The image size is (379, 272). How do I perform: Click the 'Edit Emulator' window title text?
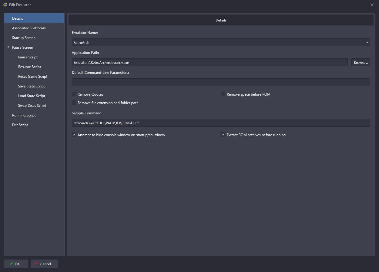20,5
